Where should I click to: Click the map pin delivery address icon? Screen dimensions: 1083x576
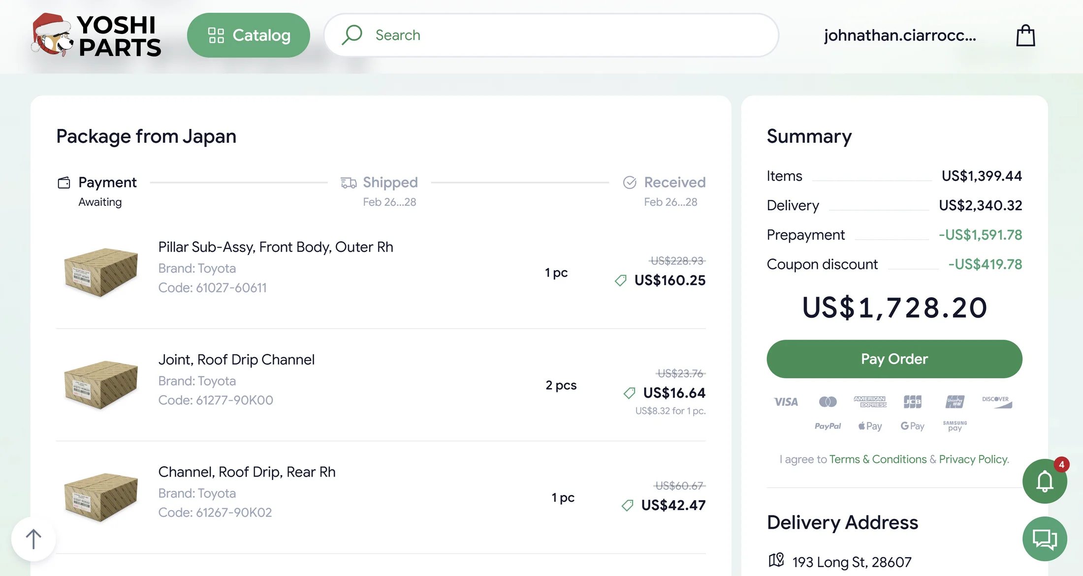point(776,560)
